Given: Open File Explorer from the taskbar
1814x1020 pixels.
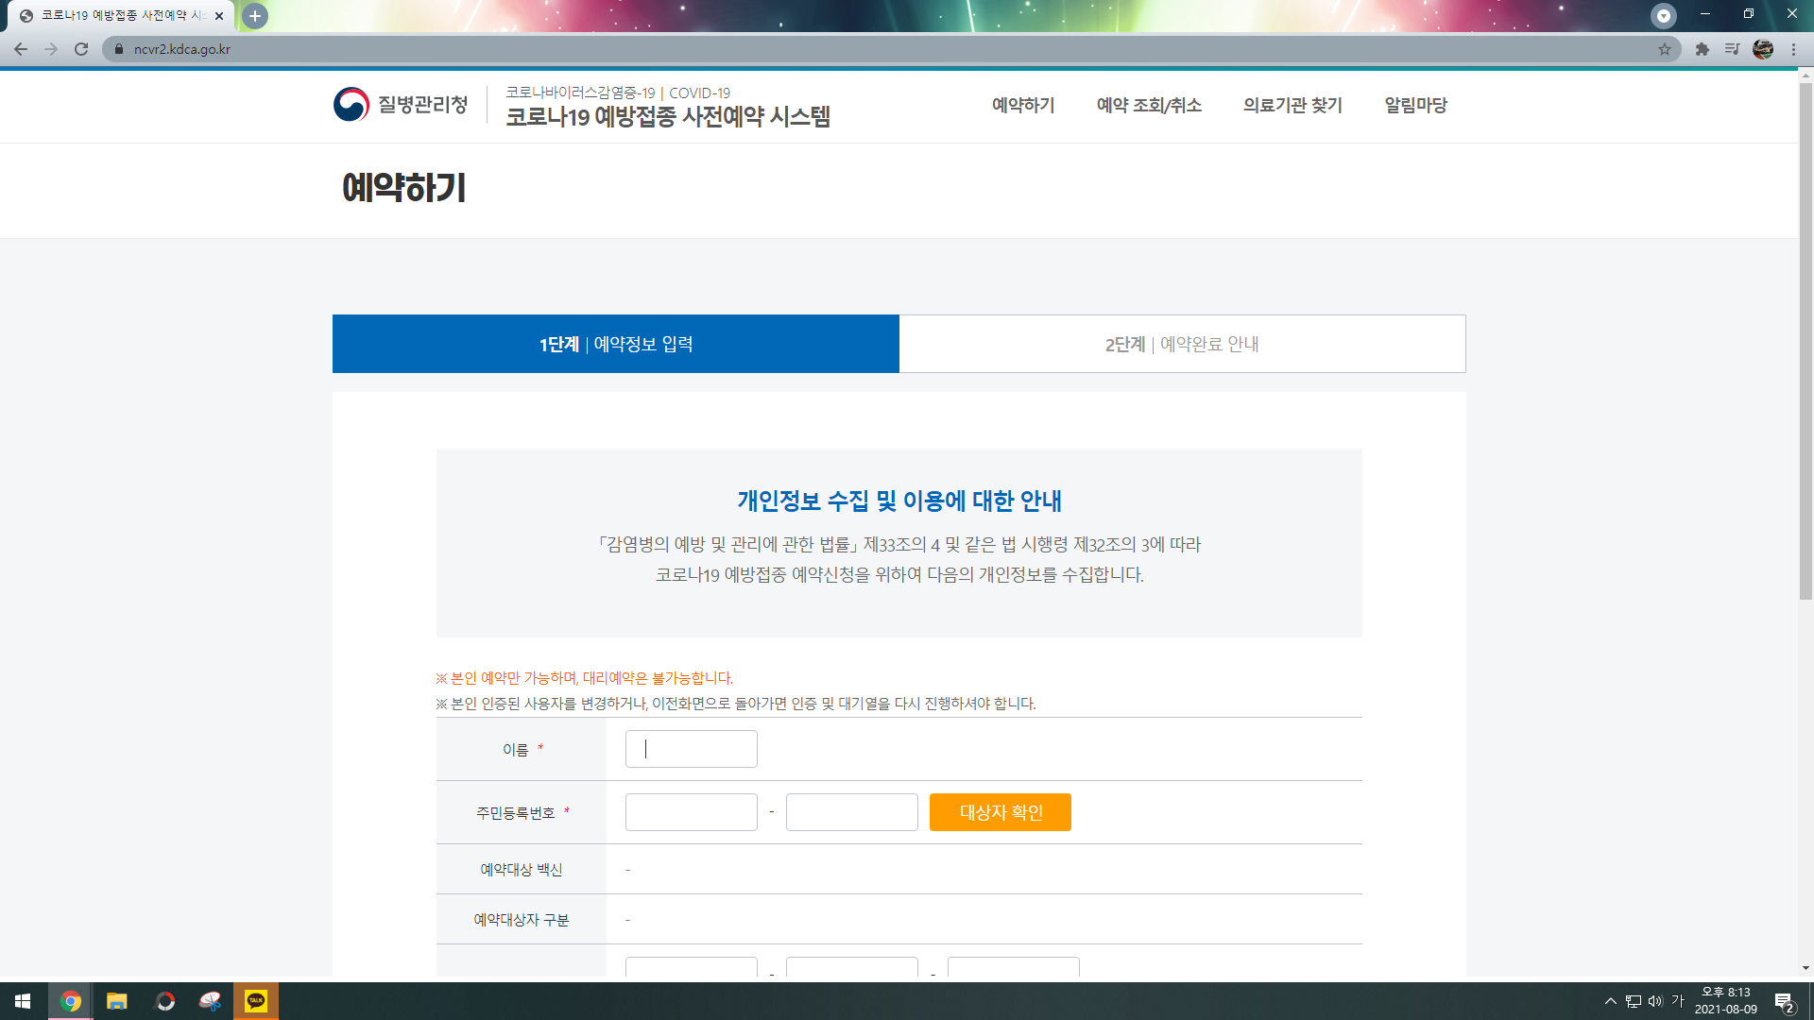Looking at the screenshot, I should [117, 1001].
